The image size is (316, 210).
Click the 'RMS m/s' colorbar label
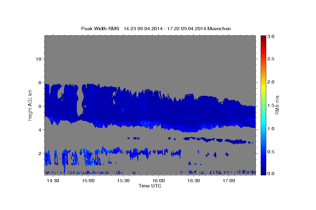click(277, 105)
